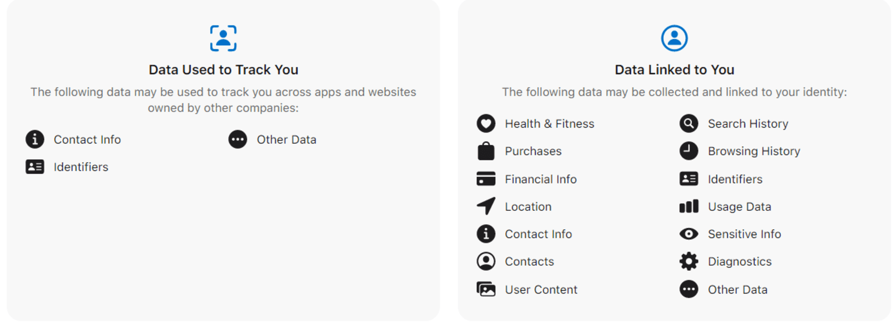Click the Contacts person circle icon
The width and height of the screenshot is (893, 329).
(x=486, y=261)
